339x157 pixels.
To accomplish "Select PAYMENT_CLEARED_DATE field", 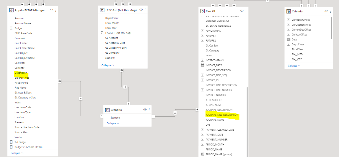I will 220,130.
